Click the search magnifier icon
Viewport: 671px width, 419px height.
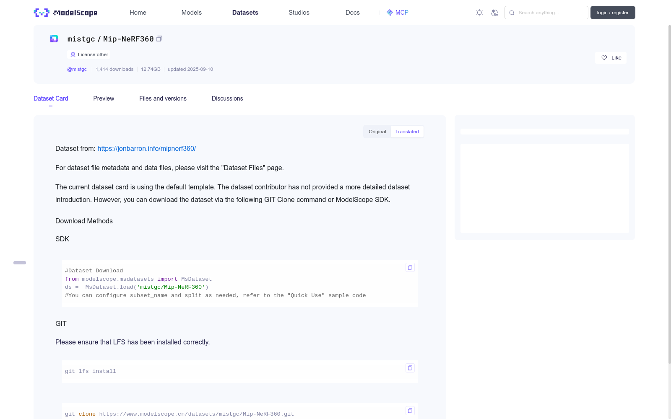[x=512, y=13]
